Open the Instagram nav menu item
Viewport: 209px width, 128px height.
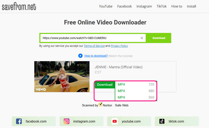point(144,6)
